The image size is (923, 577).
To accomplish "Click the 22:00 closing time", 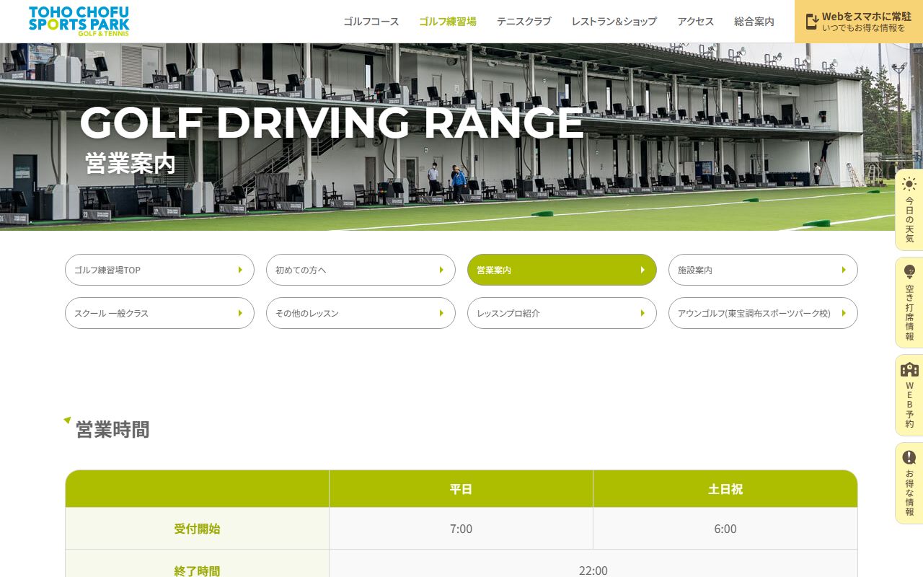I will pyautogui.click(x=593, y=571).
